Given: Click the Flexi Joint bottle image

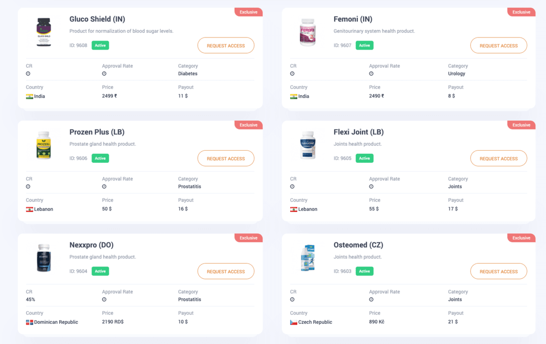Looking at the screenshot, I should pos(308,145).
